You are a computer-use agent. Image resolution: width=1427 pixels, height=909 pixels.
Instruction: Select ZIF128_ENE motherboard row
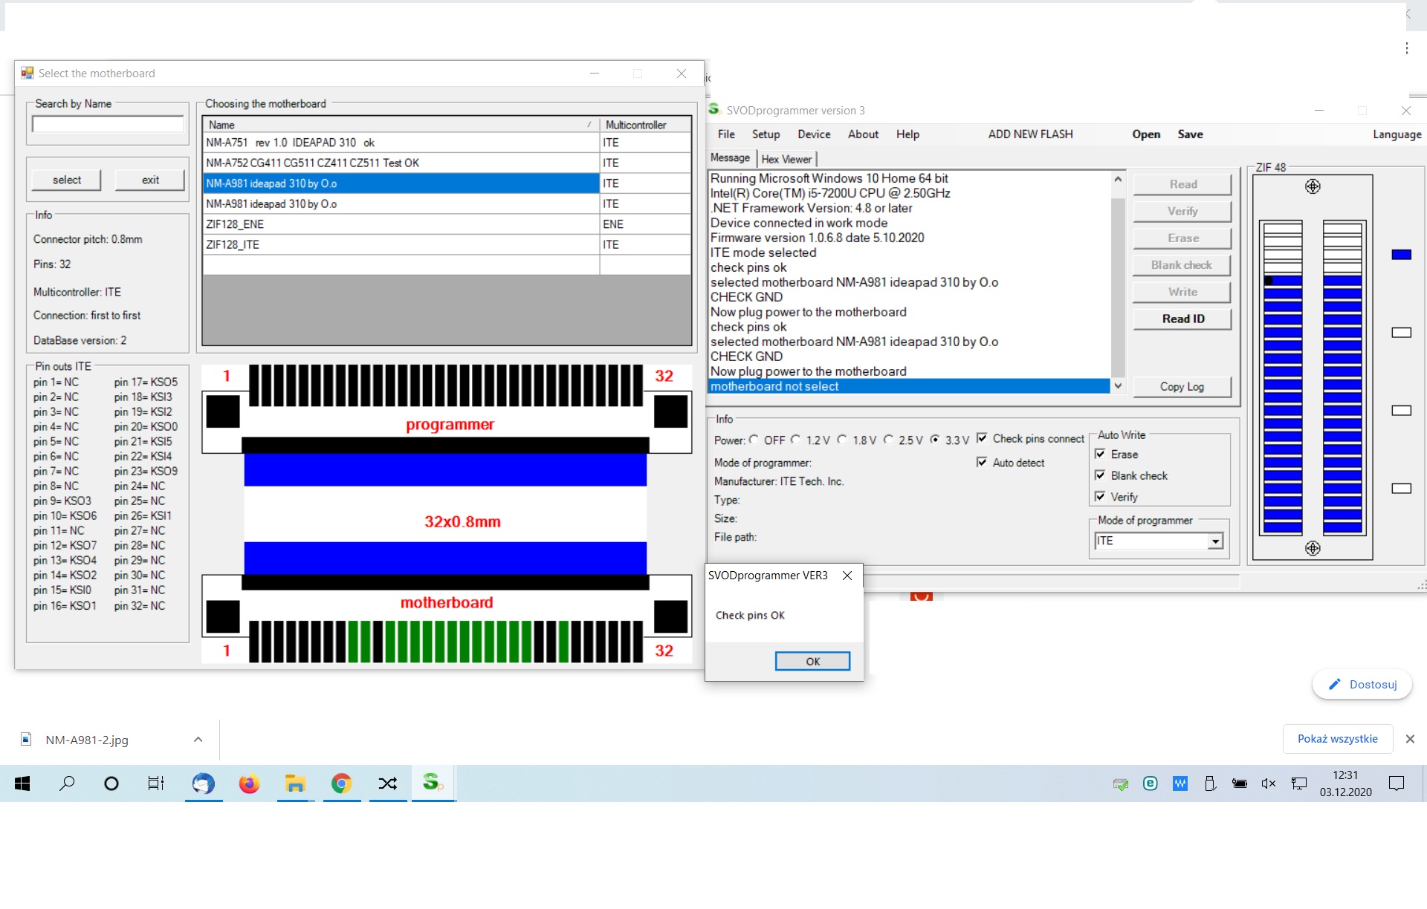coord(447,224)
